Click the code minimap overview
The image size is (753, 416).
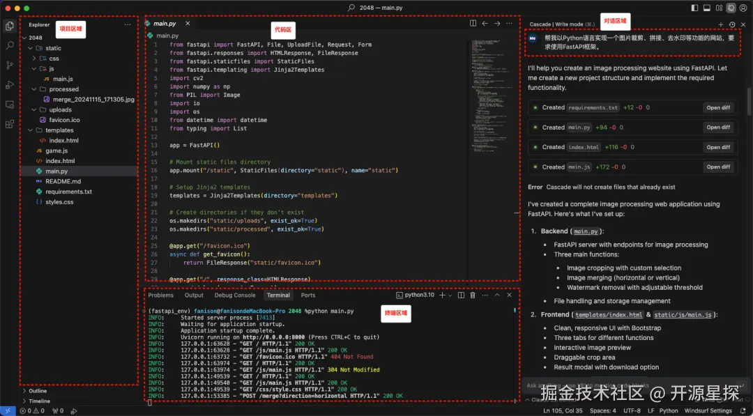click(x=489, y=96)
